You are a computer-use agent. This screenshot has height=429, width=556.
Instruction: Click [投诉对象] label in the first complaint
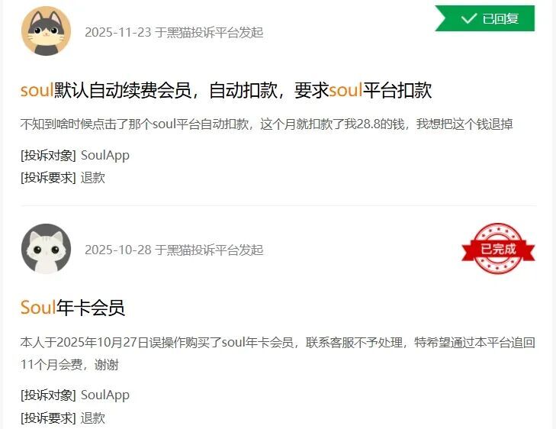coord(48,156)
